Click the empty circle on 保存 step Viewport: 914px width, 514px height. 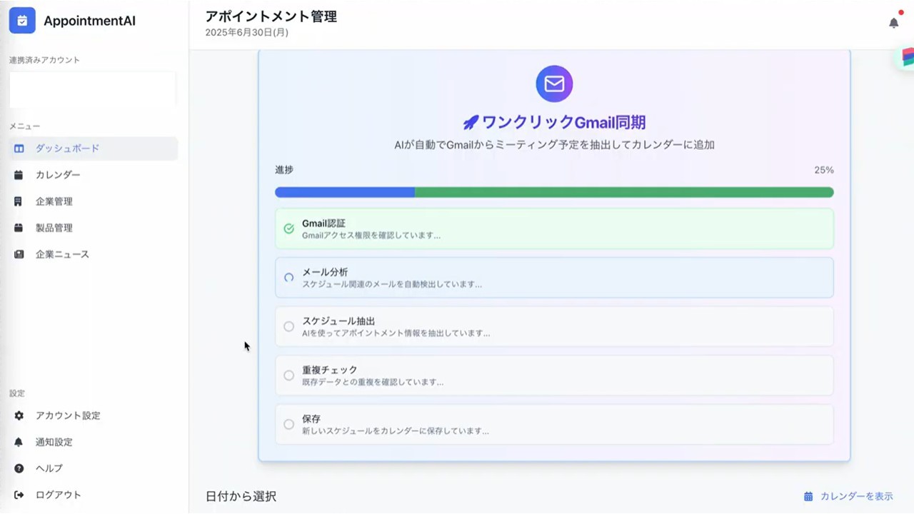point(288,424)
